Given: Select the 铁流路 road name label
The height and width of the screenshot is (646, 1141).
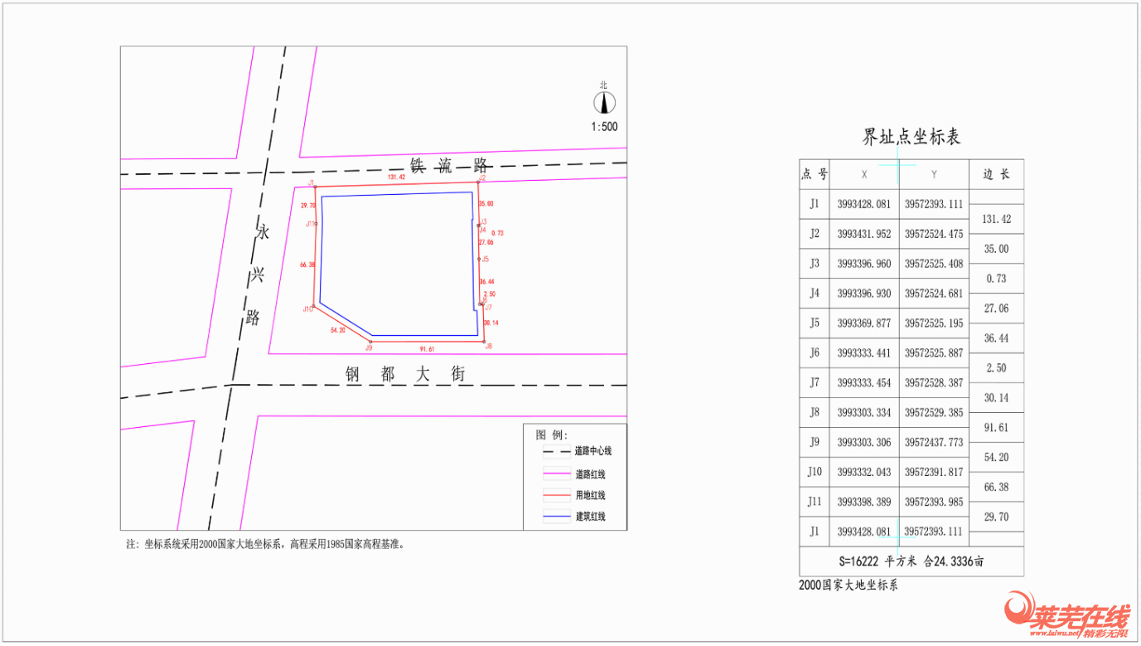Looking at the screenshot, I should click(448, 165).
